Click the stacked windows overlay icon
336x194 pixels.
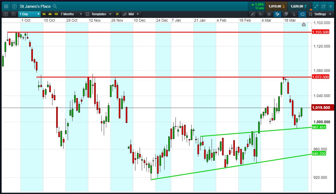coord(286,14)
